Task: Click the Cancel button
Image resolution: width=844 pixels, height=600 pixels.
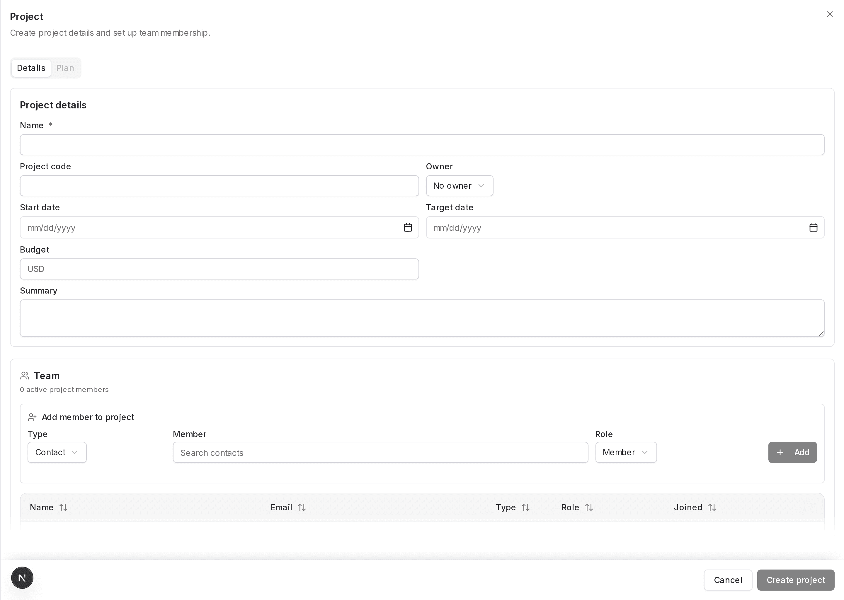Action: [728, 580]
